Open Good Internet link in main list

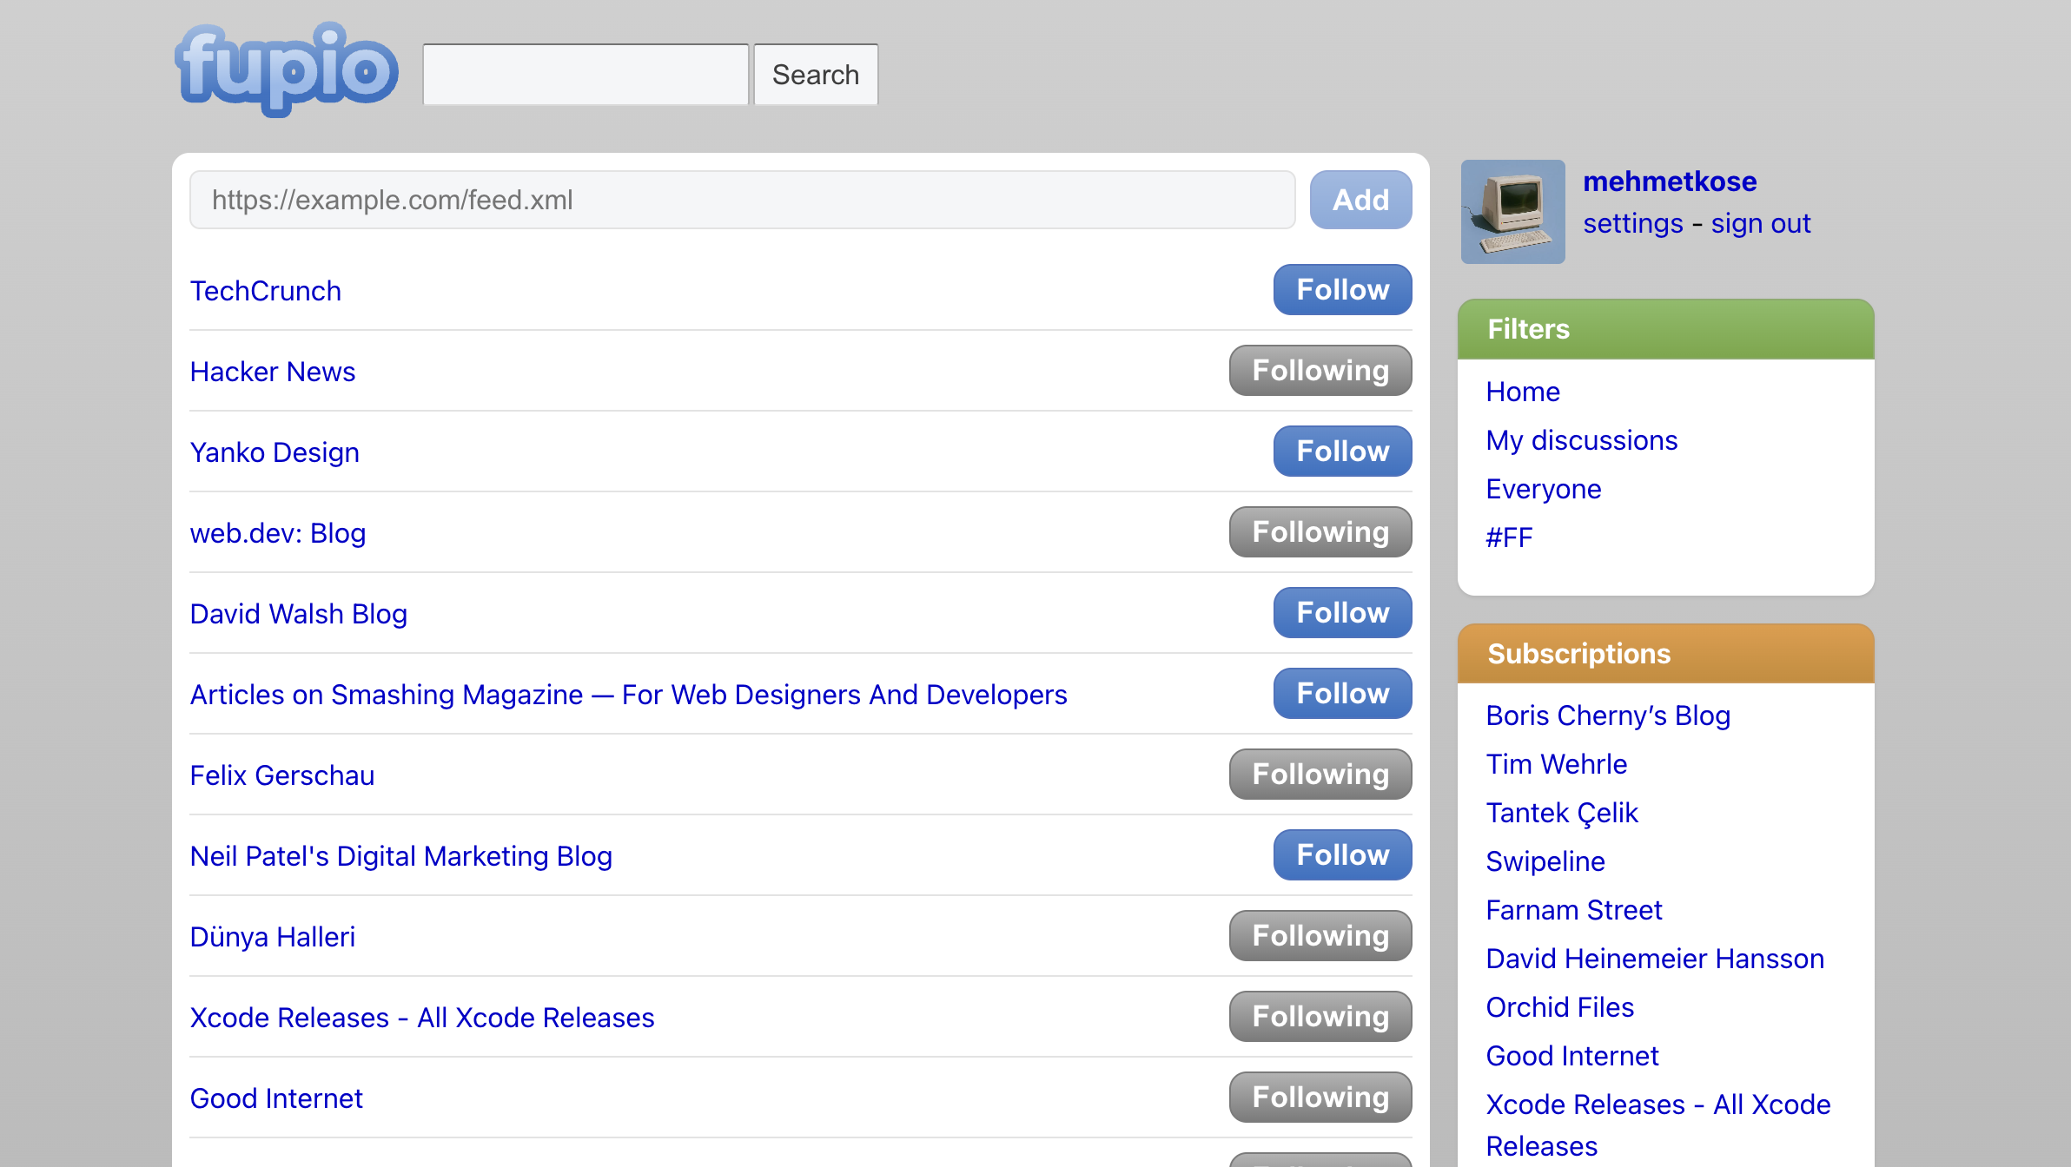[x=276, y=1098]
